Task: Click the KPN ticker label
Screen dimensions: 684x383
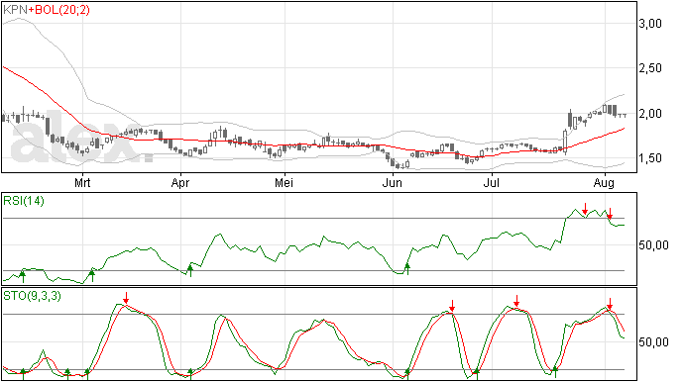Action: click(16, 10)
